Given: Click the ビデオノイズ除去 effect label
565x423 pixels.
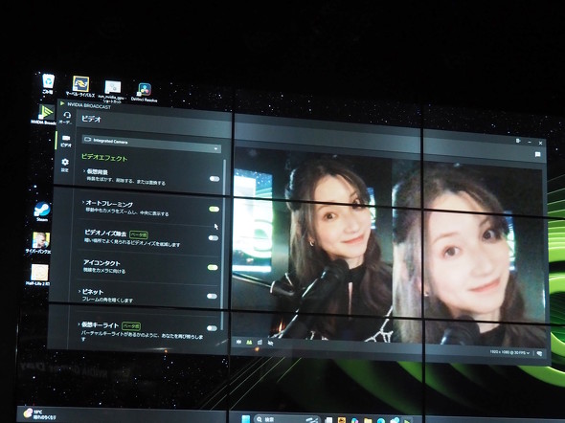Looking at the screenshot, I should click(105, 233).
